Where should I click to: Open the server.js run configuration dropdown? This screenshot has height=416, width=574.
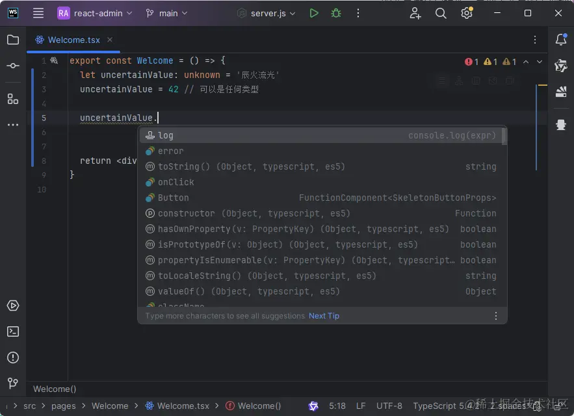(x=266, y=13)
